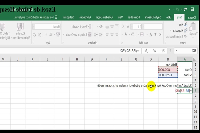Pick fill color with the paint bucket
Image resolution: width=200 pixels, height=133 pixels.
(133, 34)
